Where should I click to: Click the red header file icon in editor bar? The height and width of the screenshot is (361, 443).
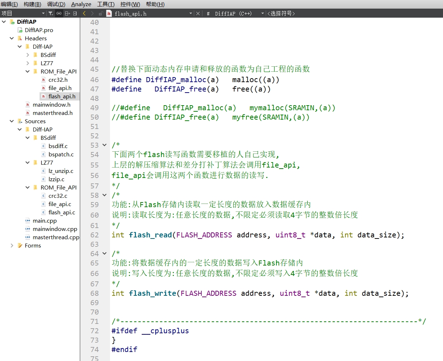tap(109, 14)
